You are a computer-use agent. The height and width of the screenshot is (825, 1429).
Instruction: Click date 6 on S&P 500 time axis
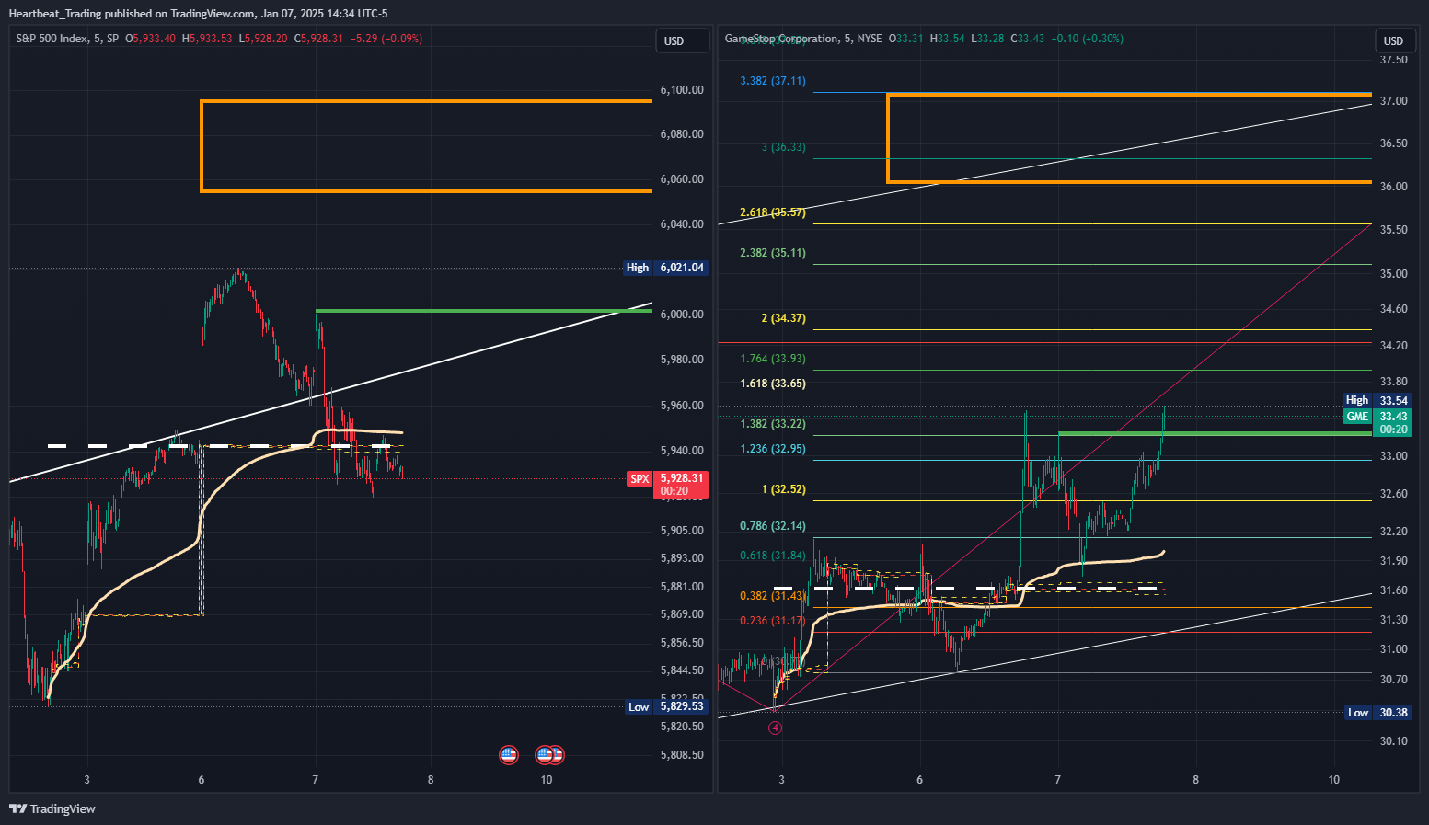point(202,780)
